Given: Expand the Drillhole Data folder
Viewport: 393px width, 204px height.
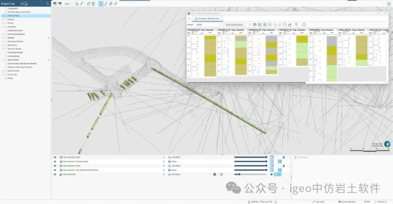Looking at the screenshot, I should (3, 16).
